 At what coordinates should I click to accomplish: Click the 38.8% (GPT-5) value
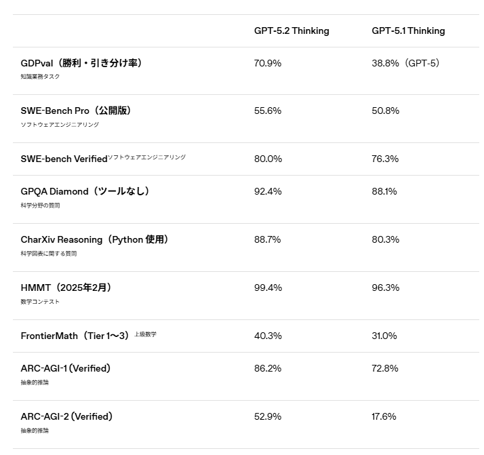click(405, 63)
